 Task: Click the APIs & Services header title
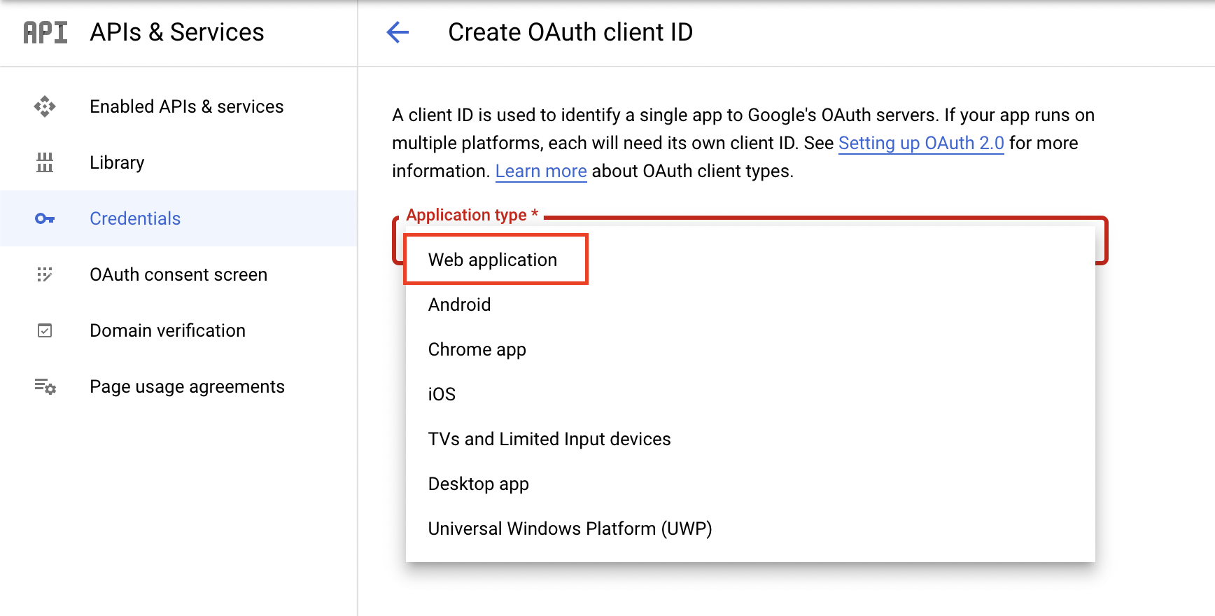[x=177, y=32]
